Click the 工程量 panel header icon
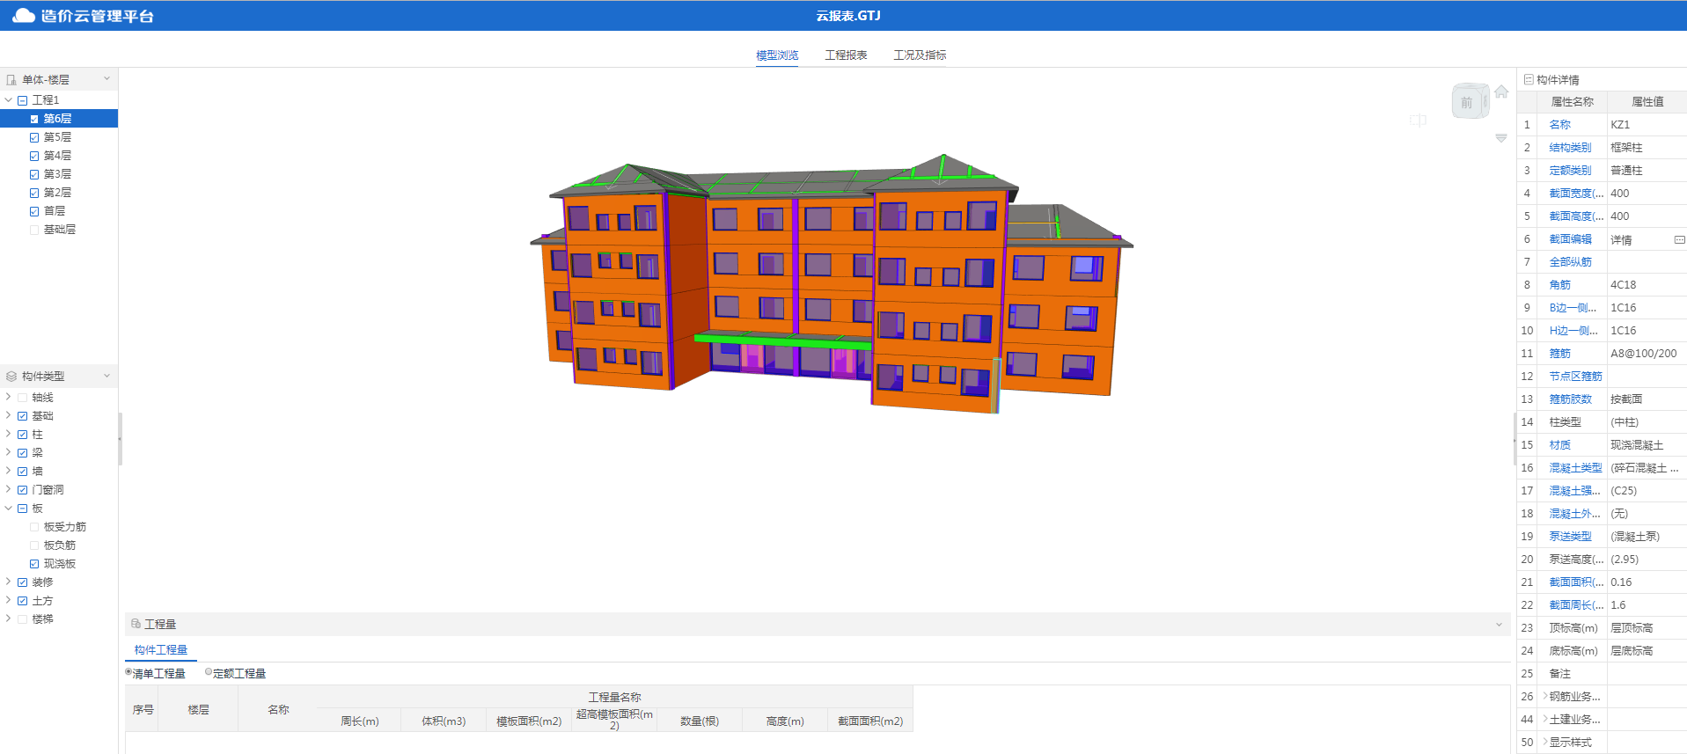The width and height of the screenshot is (1687, 754). [136, 624]
